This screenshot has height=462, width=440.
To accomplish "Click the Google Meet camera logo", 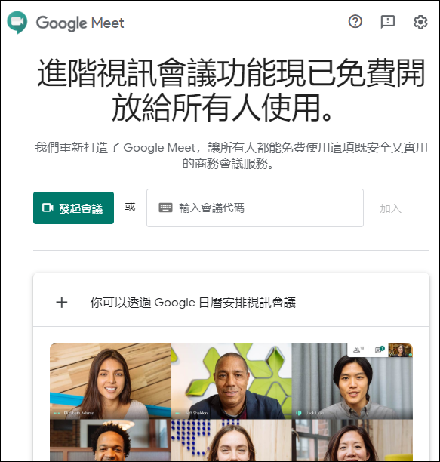I will [x=17, y=23].
